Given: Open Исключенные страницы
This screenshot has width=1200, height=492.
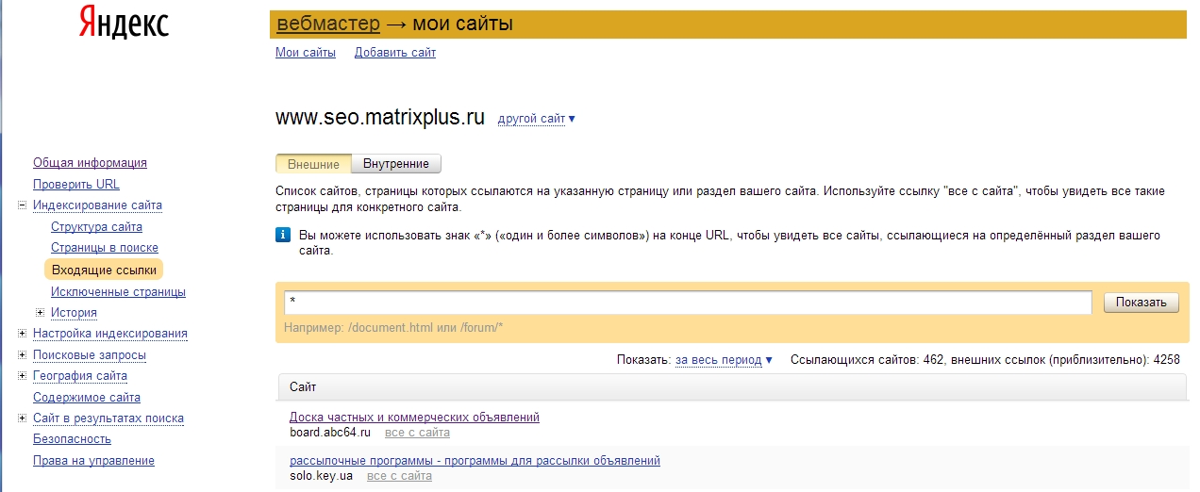Looking at the screenshot, I should [x=118, y=292].
